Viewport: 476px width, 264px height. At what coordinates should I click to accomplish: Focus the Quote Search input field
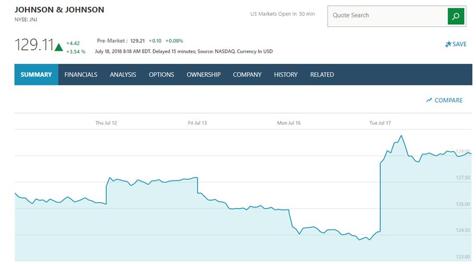pyautogui.click(x=387, y=16)
